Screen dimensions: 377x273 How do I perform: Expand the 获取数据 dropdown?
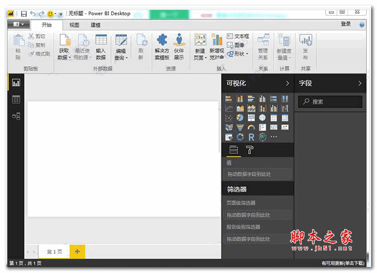pos(64,54)
